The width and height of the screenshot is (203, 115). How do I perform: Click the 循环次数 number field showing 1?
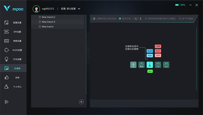pyautogui.click(x=136, y=19)
